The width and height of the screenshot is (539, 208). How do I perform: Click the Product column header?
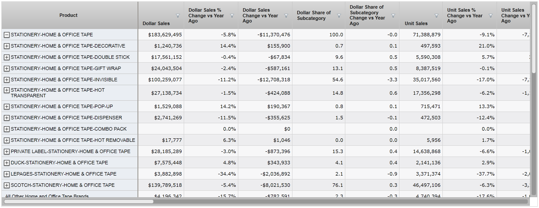coord(68,15)
